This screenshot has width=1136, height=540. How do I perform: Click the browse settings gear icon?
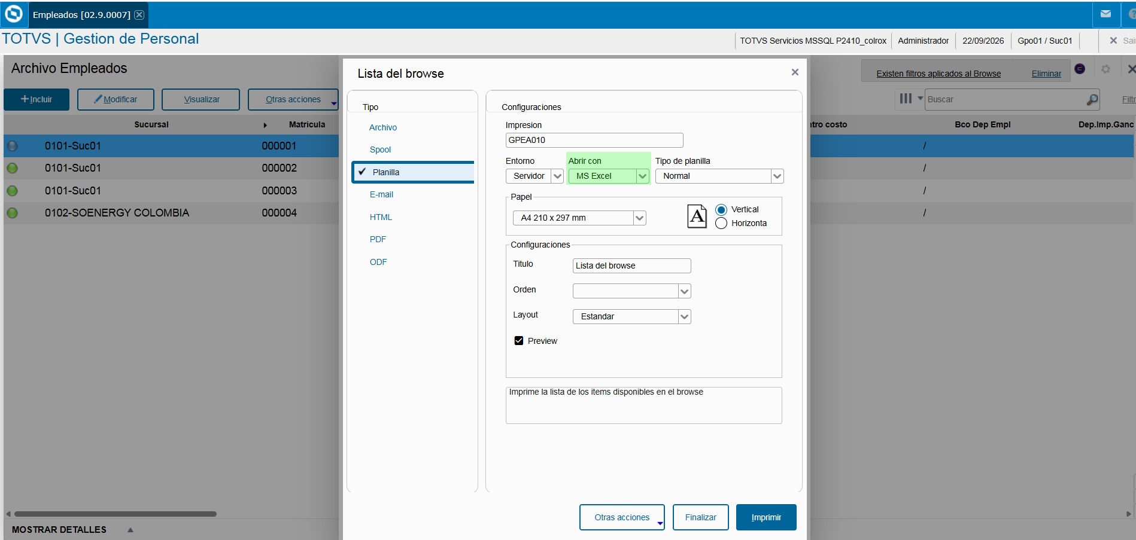(x=1105, y=69)
